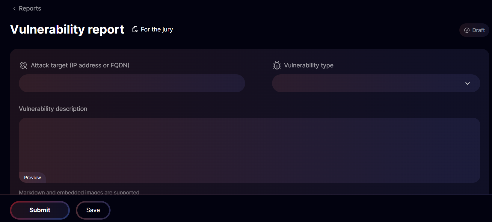Click the Draft status pencil icon
The height and width of the screenshot is (222, 492).
pyautogui.click(x=467, y=30)
